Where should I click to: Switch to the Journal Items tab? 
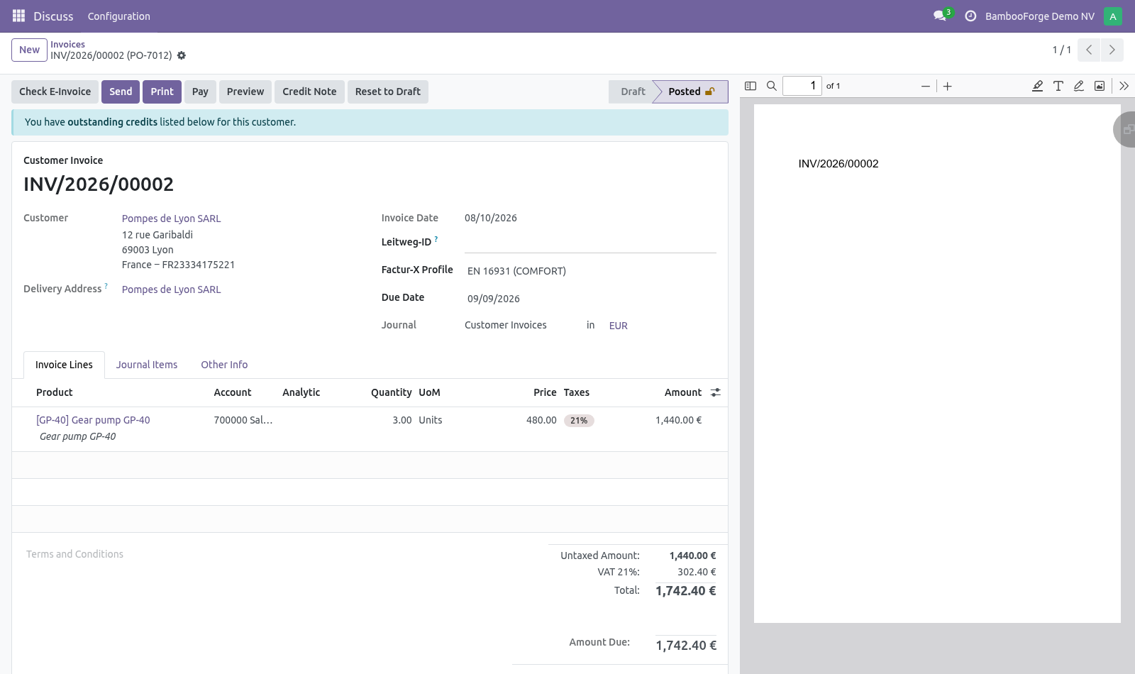[x=147, y=365]
